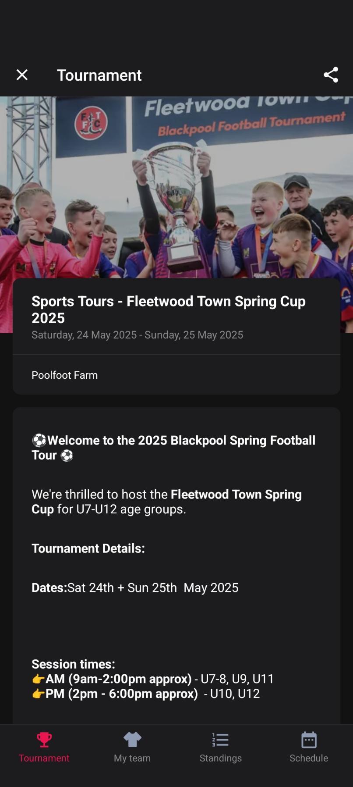Viewport: 353px width, 787px height.
Task: Tap the Tournament Details heading
Action: tap(88, 548)
